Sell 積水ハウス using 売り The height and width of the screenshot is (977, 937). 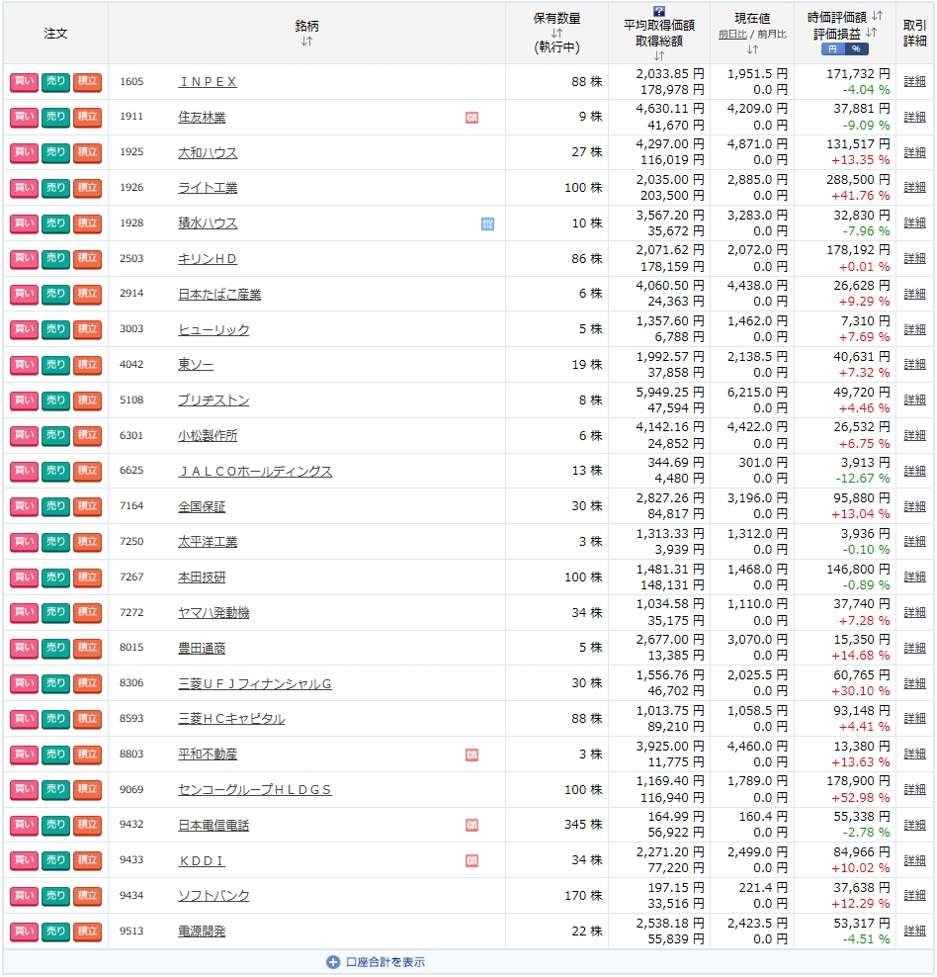coord(55,223)
